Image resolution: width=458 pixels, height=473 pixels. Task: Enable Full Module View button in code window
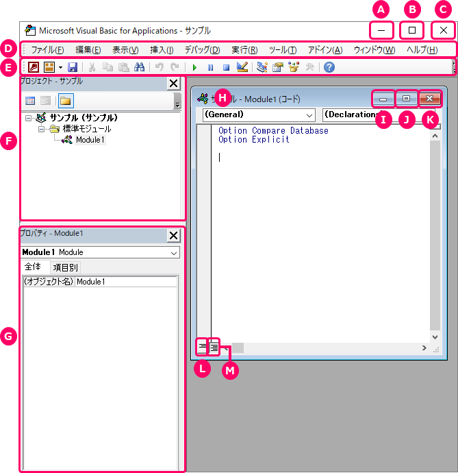(214, 348)
